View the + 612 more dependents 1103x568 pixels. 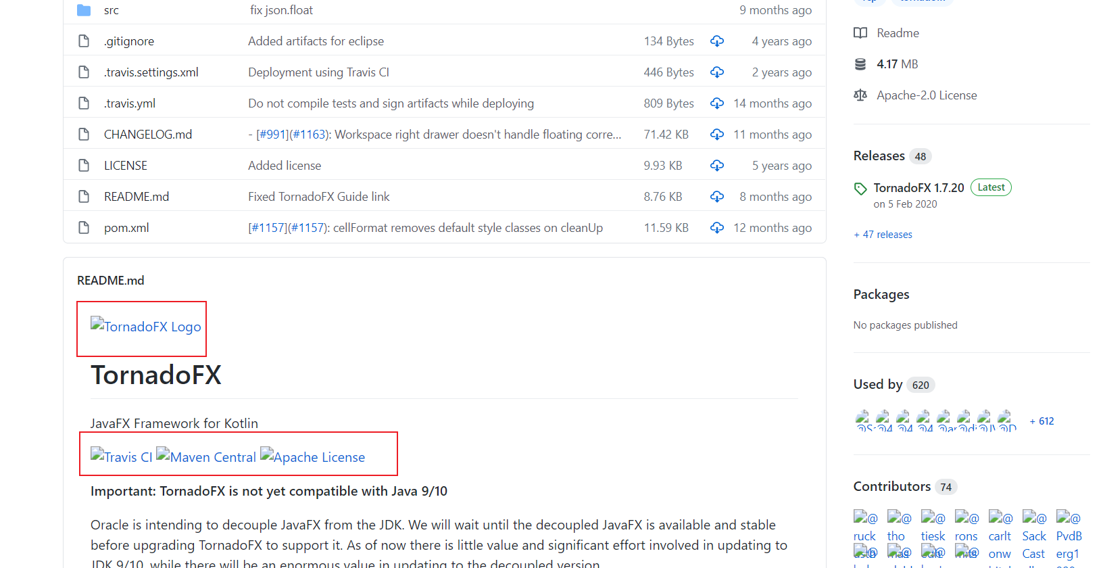[x=1041, y=421]
